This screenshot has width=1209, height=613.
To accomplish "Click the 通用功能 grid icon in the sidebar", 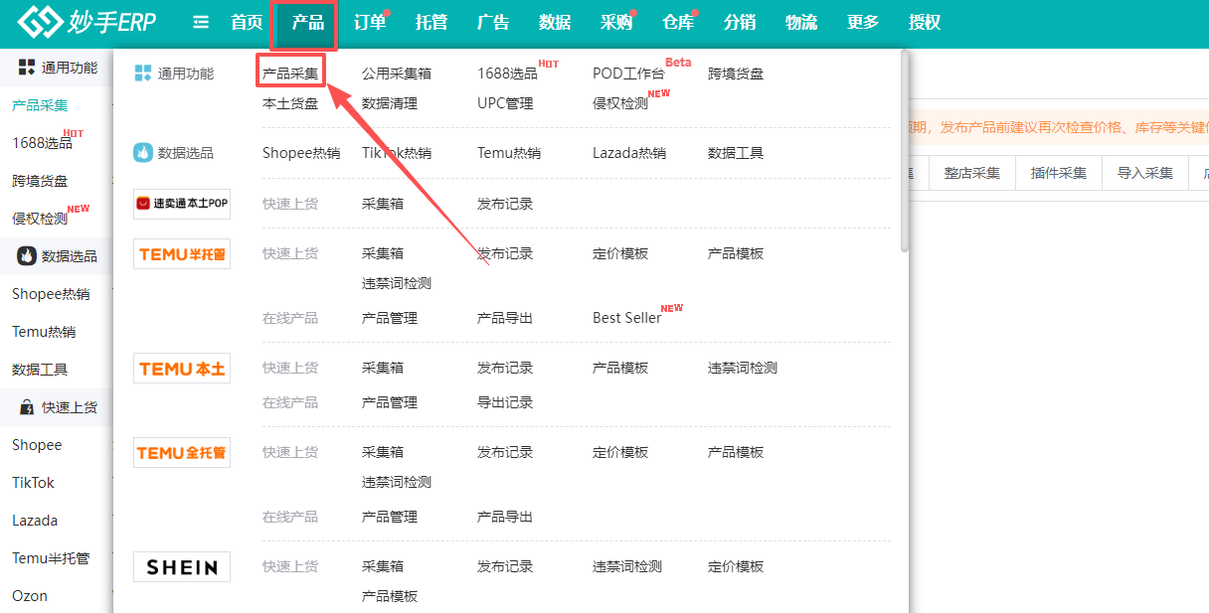I will coord(27,68).
